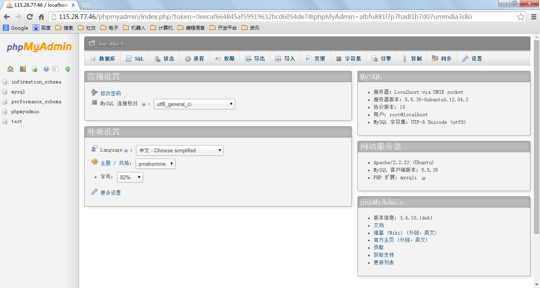Screen dimensions: 540x288
Task: Click database icon beside test
Action: click(x=5, y=121)
